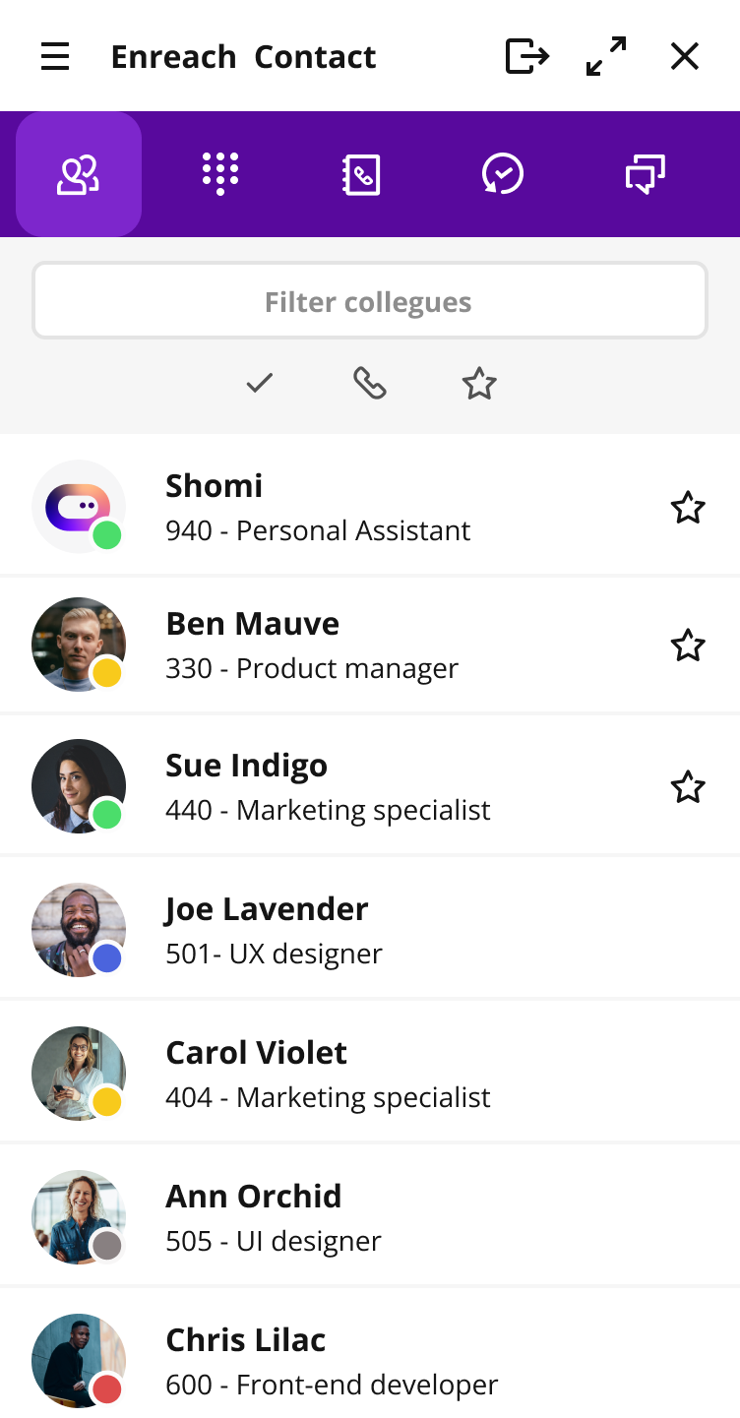Screen dimensions: 740x1418
Task: Favorite Shomi with the star icon
Action: coord(688,508)
